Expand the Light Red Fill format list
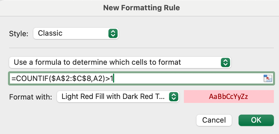The image size is (279, 134). [x=118, y=97]
